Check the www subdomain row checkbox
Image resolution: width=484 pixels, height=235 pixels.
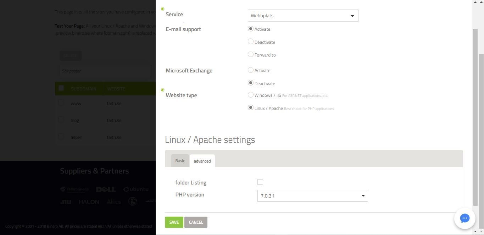pos(61,103)
